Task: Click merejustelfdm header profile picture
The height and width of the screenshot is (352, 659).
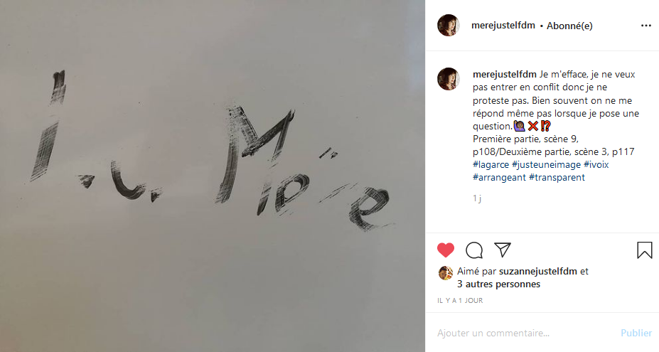Action: tap(449, 25)
